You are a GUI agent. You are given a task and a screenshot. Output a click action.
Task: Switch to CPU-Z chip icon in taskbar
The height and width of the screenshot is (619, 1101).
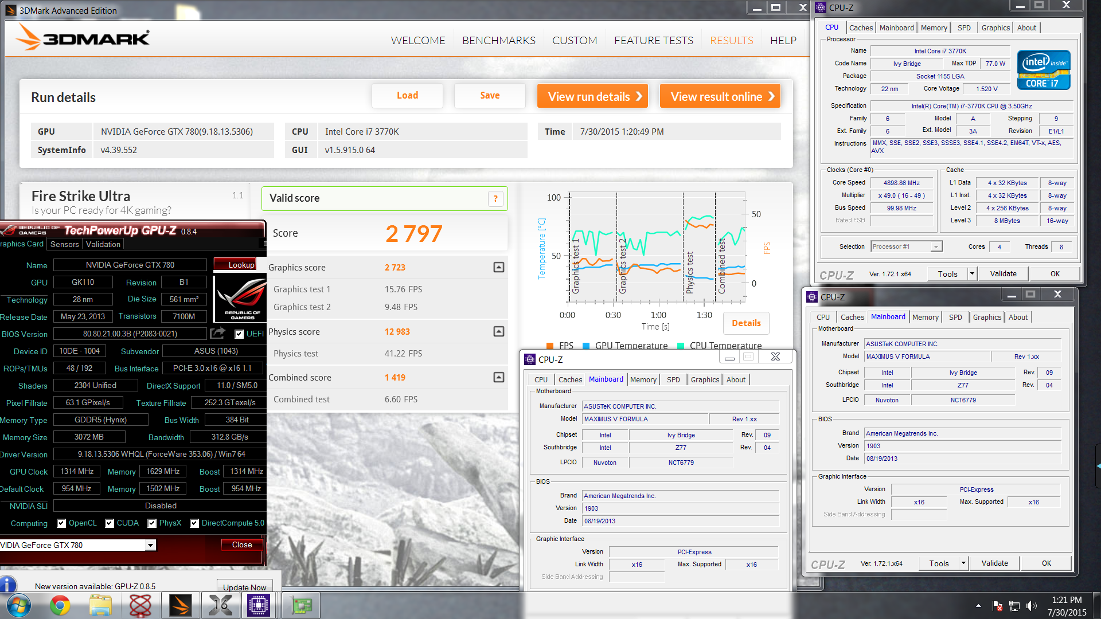(259, 605)
